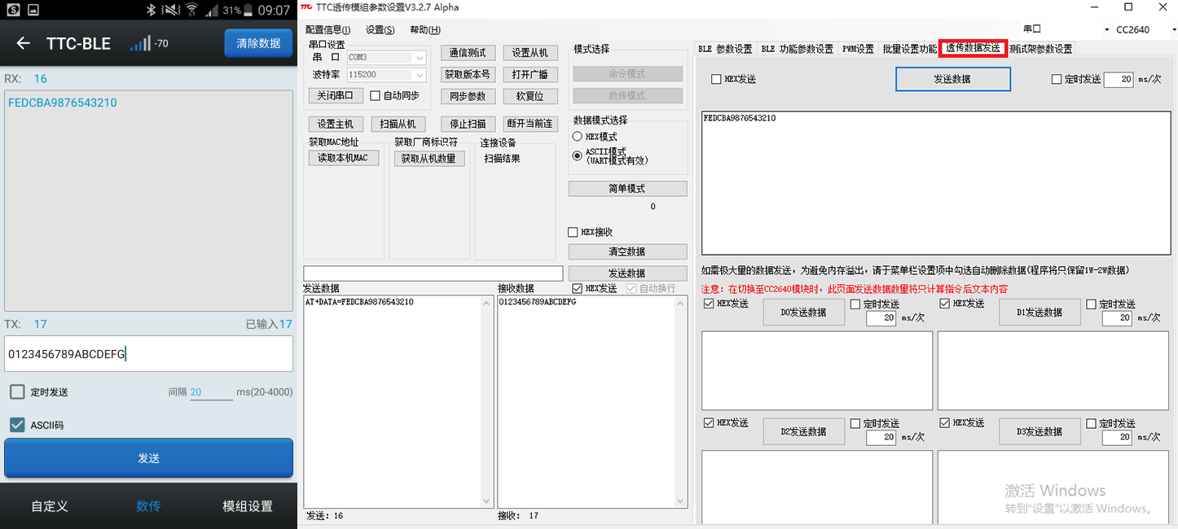Tap the 清除数据 button in the phone app
1178x529 pixels.
(x=258, y=43)
